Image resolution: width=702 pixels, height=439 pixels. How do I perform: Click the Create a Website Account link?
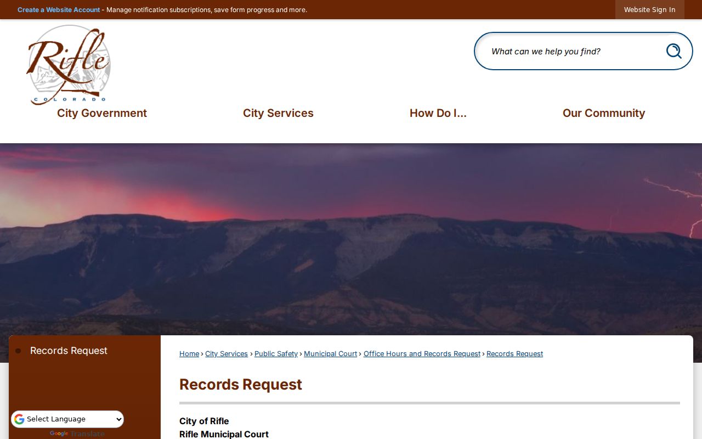59,10
